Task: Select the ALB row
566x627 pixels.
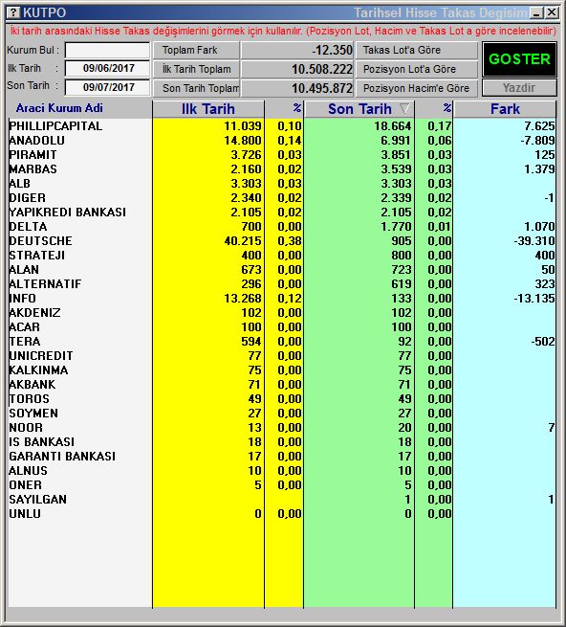Action: click(282, 184)
